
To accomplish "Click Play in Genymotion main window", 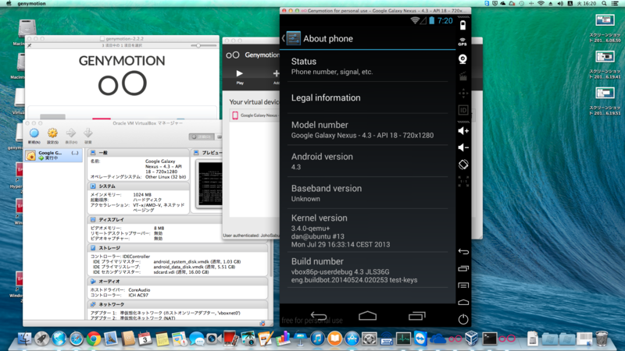I will pos(240,76).
